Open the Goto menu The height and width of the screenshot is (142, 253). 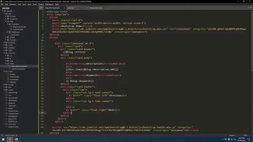point(29,4)
